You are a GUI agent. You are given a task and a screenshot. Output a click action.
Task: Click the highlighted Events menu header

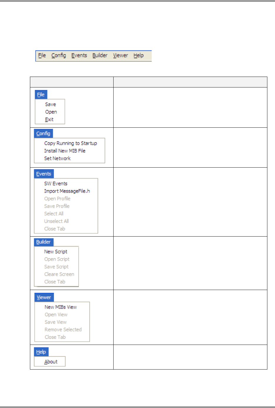pos(44,174)
